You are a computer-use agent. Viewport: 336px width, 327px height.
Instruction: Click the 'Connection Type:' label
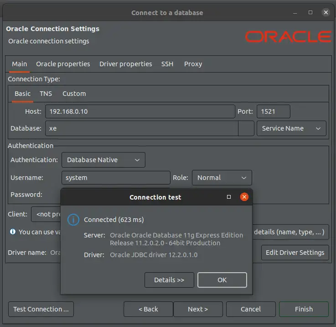click(x=34, y=79)
